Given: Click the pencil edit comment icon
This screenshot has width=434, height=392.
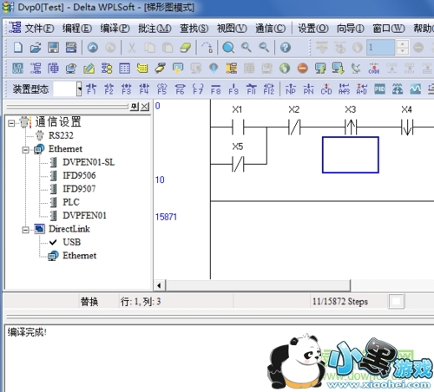Looking at the screenshot, I should tap(89, 69).
